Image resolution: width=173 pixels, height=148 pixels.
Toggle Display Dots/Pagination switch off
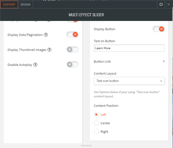72,34
